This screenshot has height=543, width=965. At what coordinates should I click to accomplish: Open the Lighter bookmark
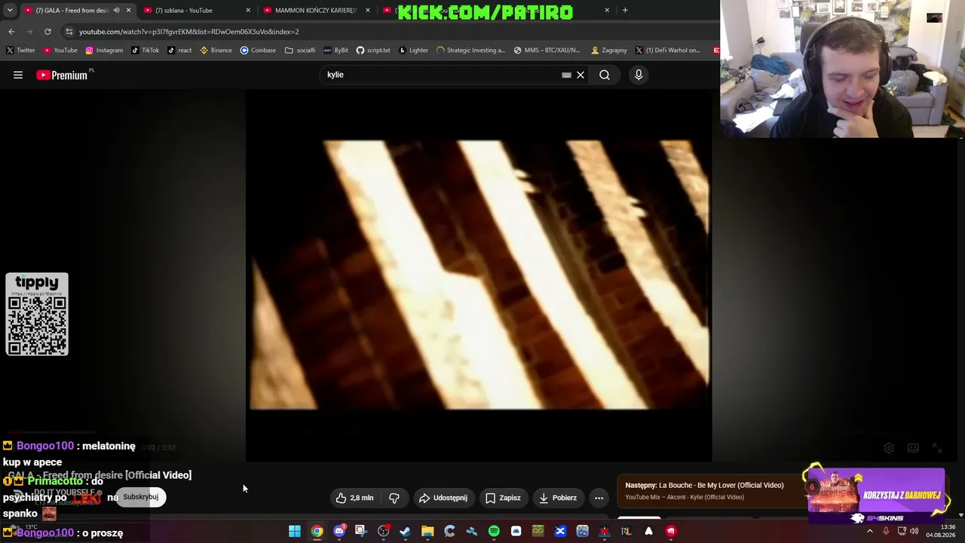click(x=413, y=51)
